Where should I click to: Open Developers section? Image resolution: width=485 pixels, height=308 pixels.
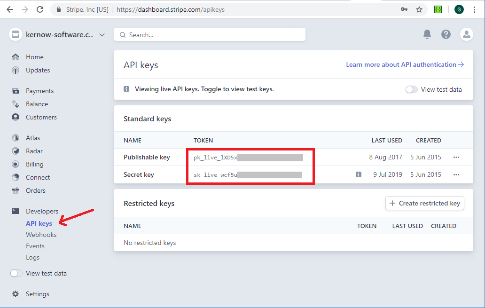(x=42, y=211)
